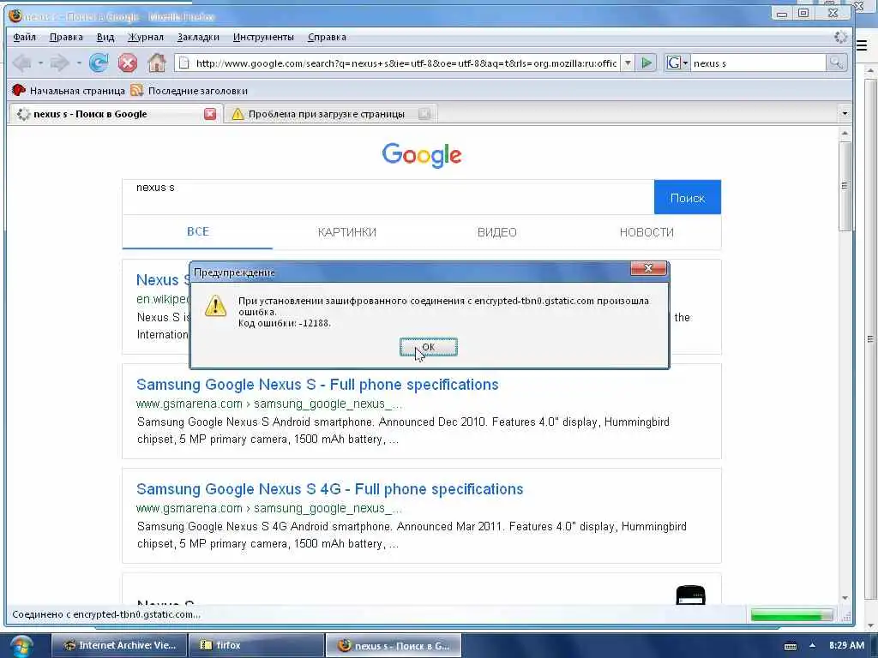Click the Back navigation arrow
This screenshot has width=878, height=658.
tap(21, 63)
